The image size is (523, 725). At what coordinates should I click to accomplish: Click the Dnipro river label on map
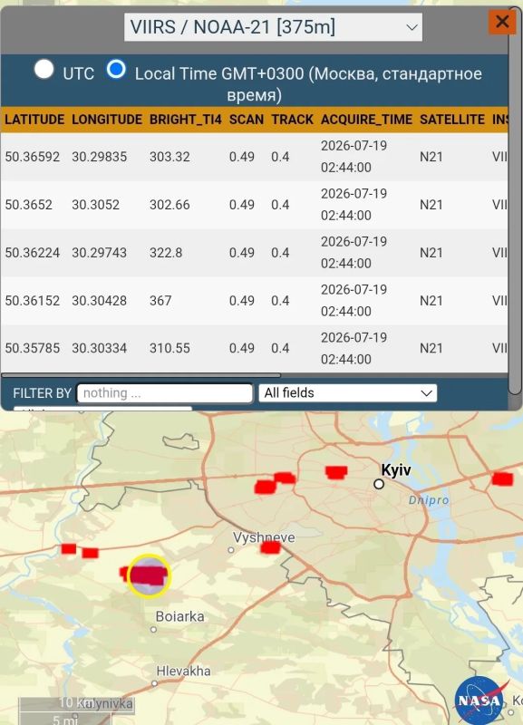point(429,500)
